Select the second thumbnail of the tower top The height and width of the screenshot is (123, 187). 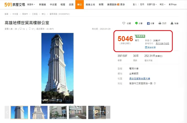pos(39,112)
